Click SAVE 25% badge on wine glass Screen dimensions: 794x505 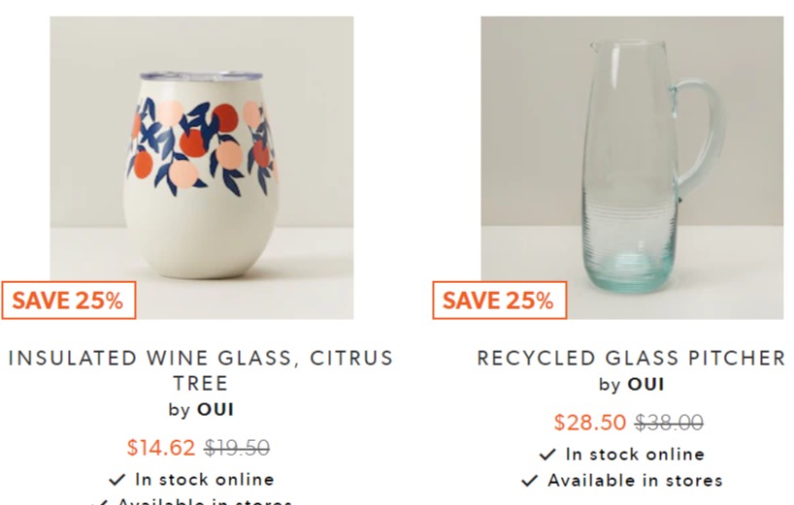(68, 300)
